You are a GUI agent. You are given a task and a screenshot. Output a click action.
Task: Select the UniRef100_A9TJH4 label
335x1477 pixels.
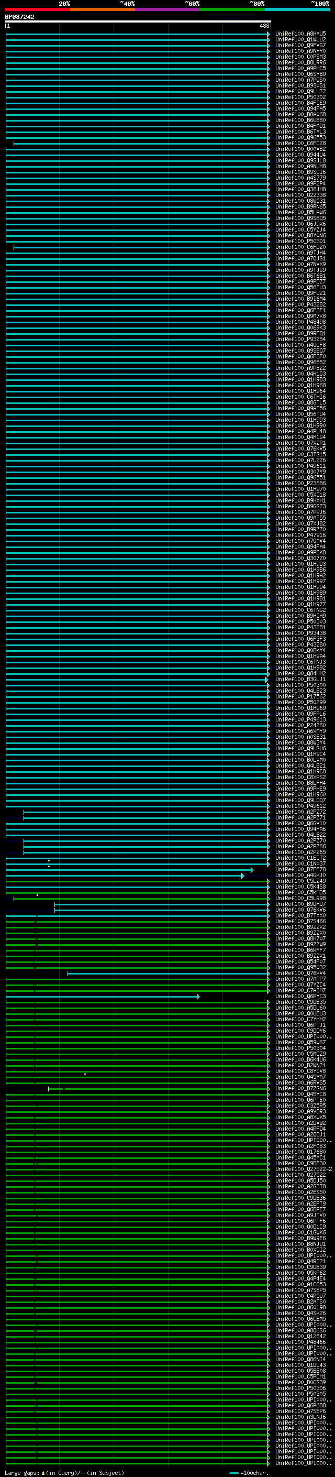tap(300, 253)
